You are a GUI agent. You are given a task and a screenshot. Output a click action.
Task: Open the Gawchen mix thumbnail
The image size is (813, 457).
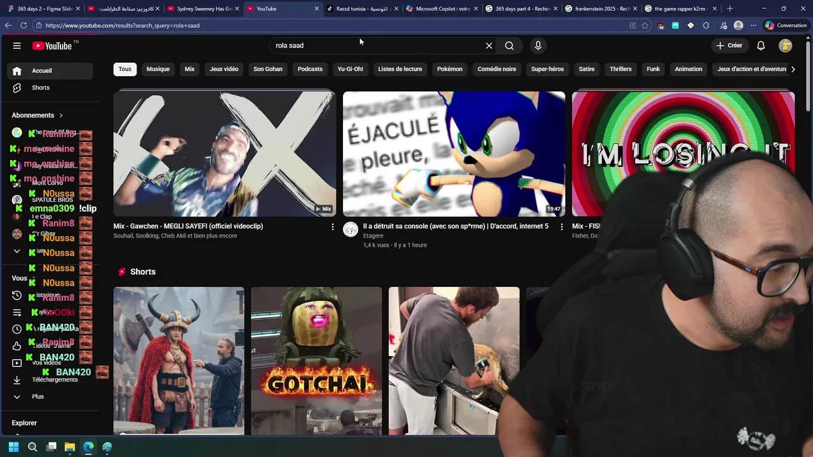pos(225,154)
